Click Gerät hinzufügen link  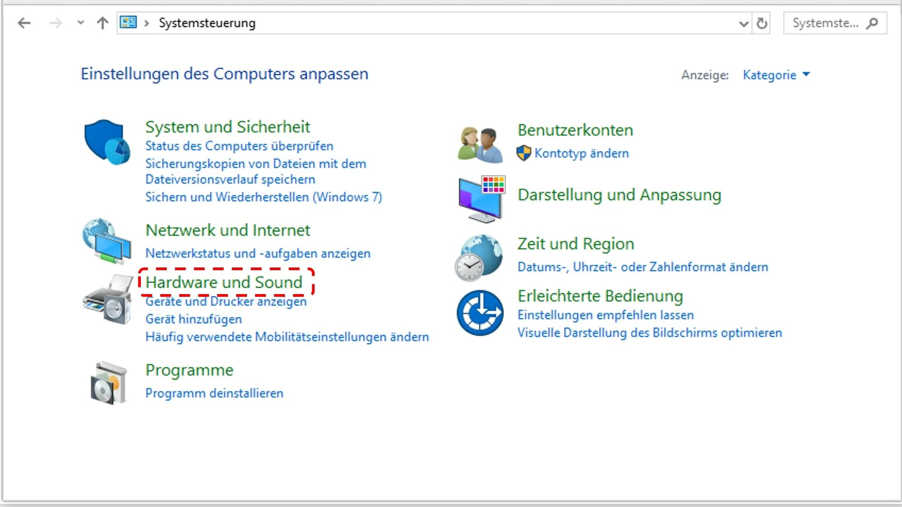point(193,319)
